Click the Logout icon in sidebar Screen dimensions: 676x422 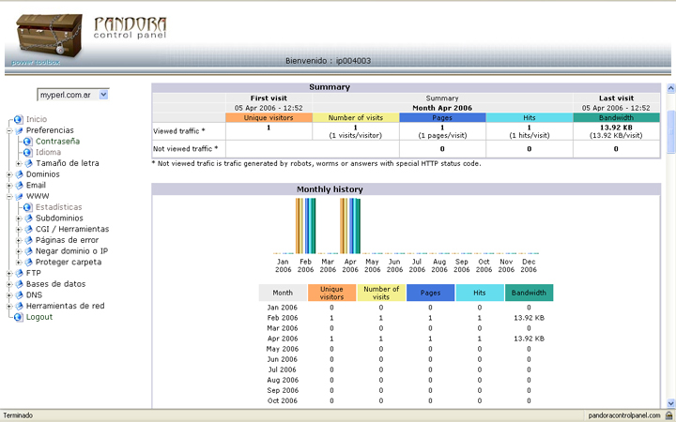click(x=17, y=317)
